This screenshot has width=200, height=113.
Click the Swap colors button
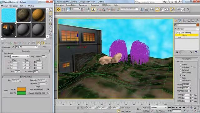point(6,90)
